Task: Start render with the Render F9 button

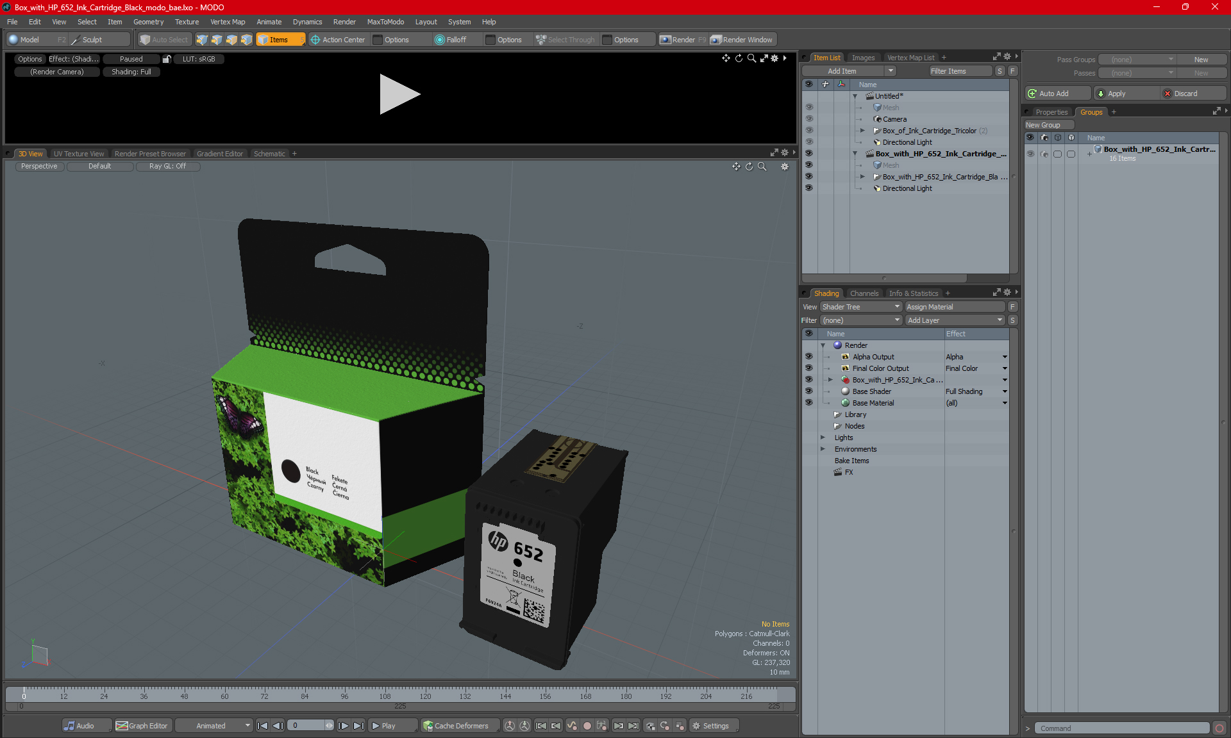Action: point(683,40)
